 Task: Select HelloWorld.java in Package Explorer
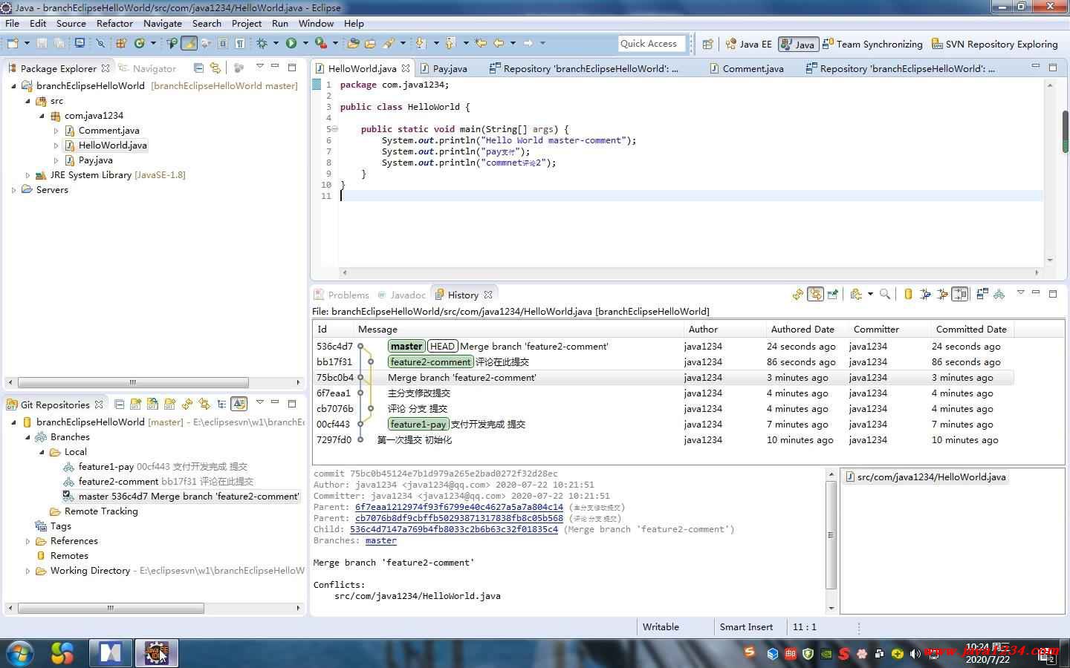106,145
